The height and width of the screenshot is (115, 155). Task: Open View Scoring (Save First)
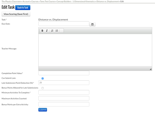[x=16, y=14]
